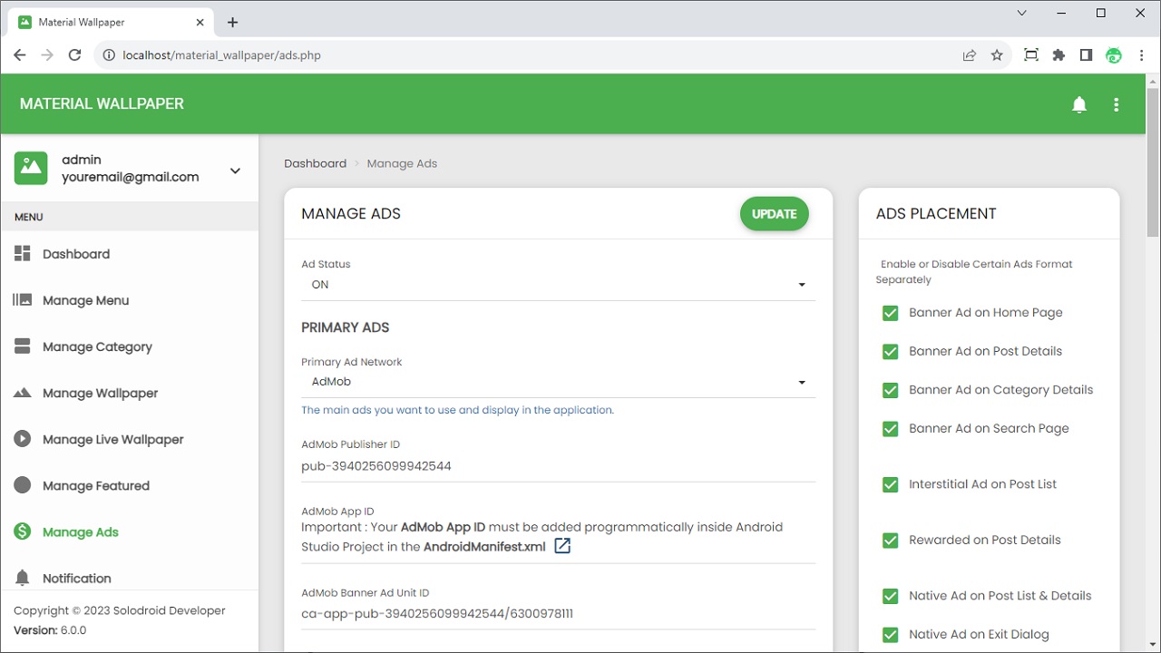The height and width of the screenshot is (653, 1161).
Task: Click the admin profile image icon
Action: 31,168
